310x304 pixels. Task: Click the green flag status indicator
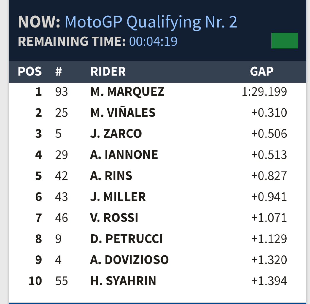coord(284,40)
